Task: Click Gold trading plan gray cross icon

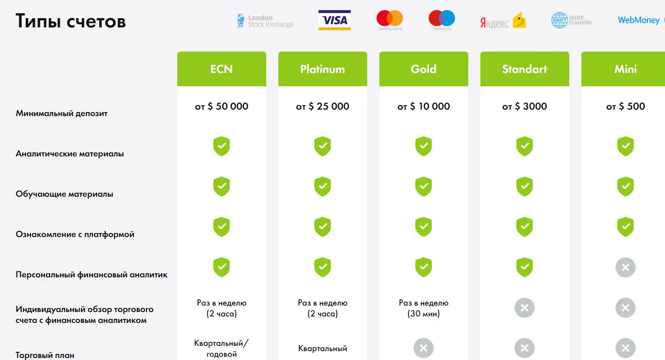Action: (x=423, y=348)
